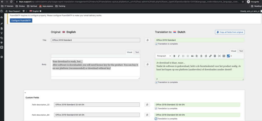The height and width of the screenshot is (121, 262).
Task: Apply italic formatting in translation editor
Action: pyautogui.click(x=179, y=56)
